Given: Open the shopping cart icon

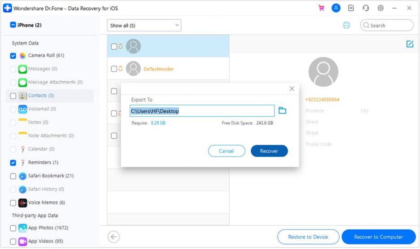Looking at the screenshot, I should (321, 8).
